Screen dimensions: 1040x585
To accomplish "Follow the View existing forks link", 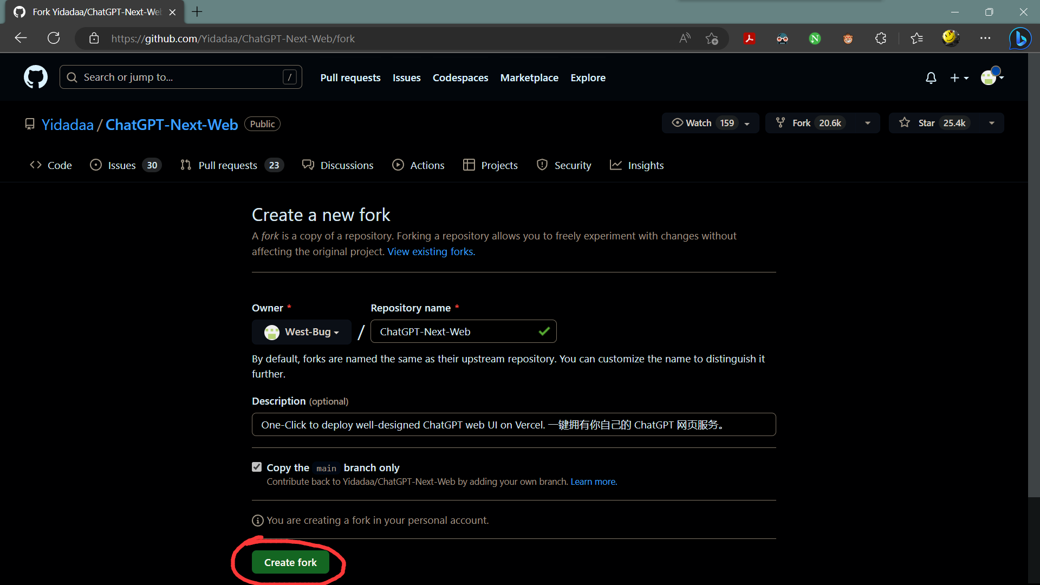I will click(x=431, y=251).
